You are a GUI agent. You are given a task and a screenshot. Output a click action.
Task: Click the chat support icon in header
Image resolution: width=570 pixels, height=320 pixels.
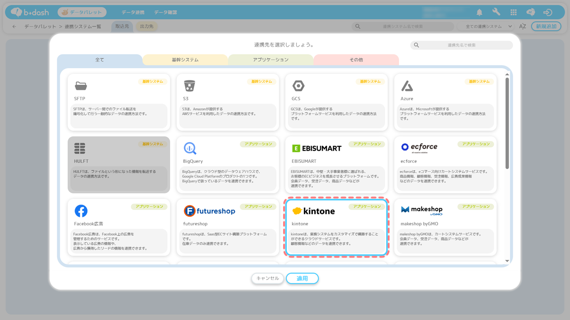530,13
